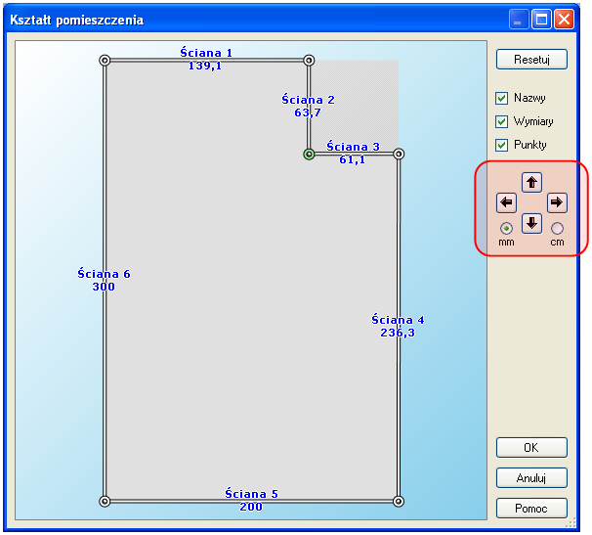Click the up arrow move button
The width and height of the screenshot is (592, 535).
point(531,182)
